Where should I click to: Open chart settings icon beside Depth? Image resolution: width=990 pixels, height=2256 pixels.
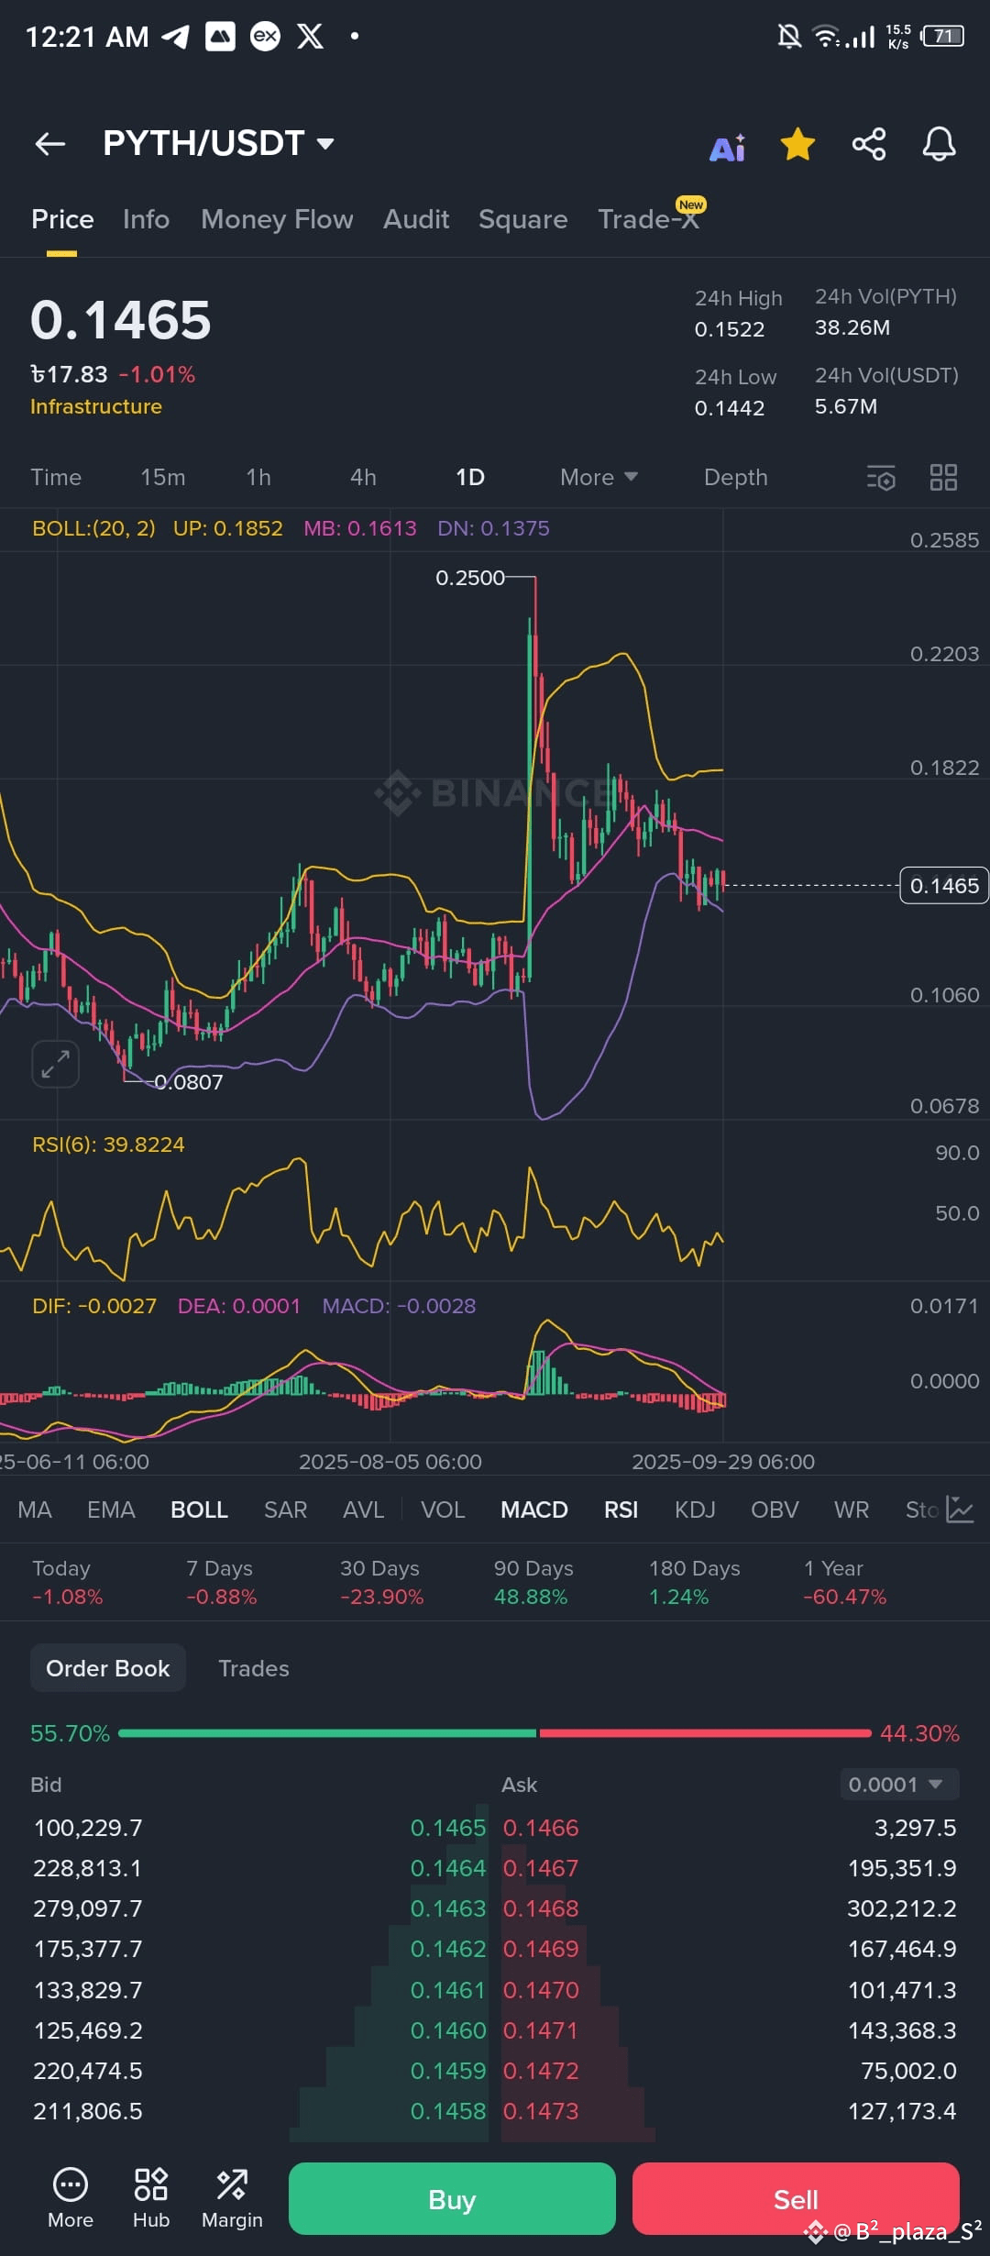(x=881, y=478)
